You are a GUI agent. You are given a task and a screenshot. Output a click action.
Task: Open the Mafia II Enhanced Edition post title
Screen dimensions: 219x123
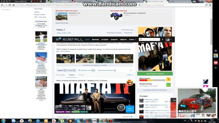(82, 81)
